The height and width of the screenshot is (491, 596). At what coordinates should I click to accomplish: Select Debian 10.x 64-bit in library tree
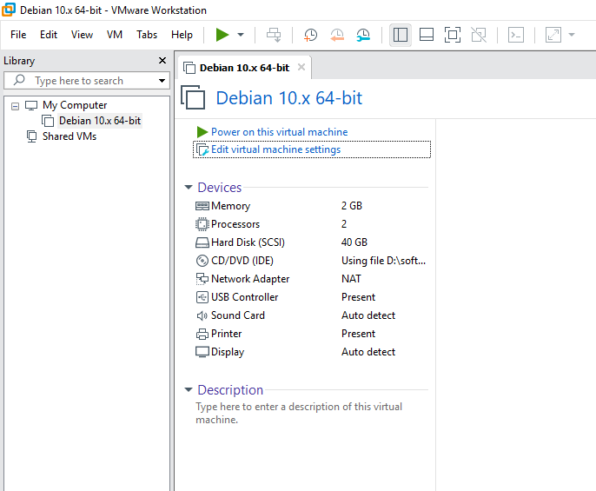tap(100, 121)
